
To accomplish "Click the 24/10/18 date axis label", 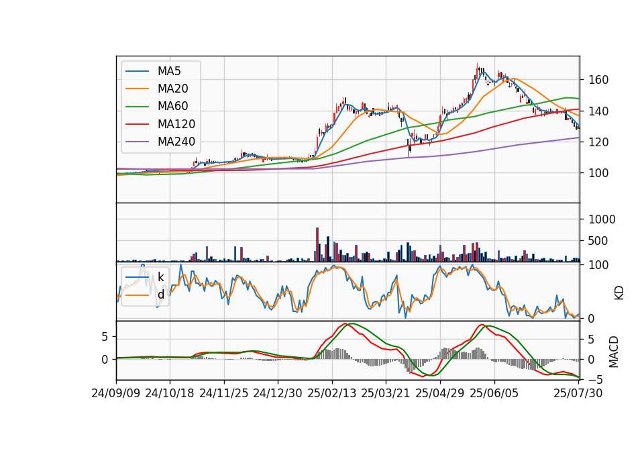I will click(x=170, y=393).
